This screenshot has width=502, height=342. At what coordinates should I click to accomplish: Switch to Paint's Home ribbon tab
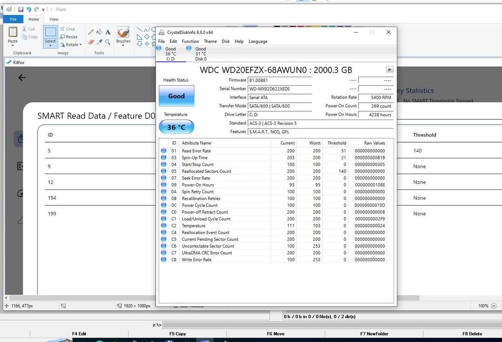pyautogui.click(x=34, y=19)
